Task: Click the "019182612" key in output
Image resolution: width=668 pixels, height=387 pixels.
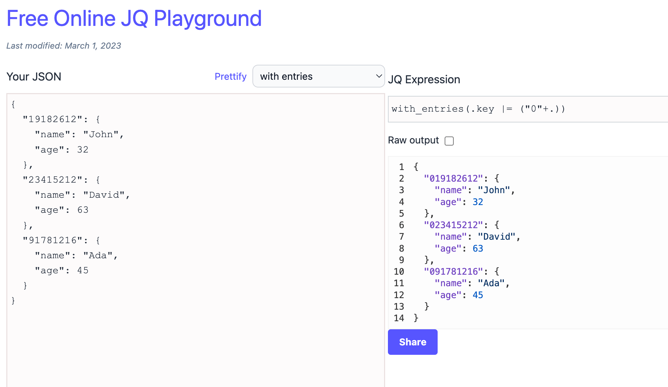Action: click(453, 178)
